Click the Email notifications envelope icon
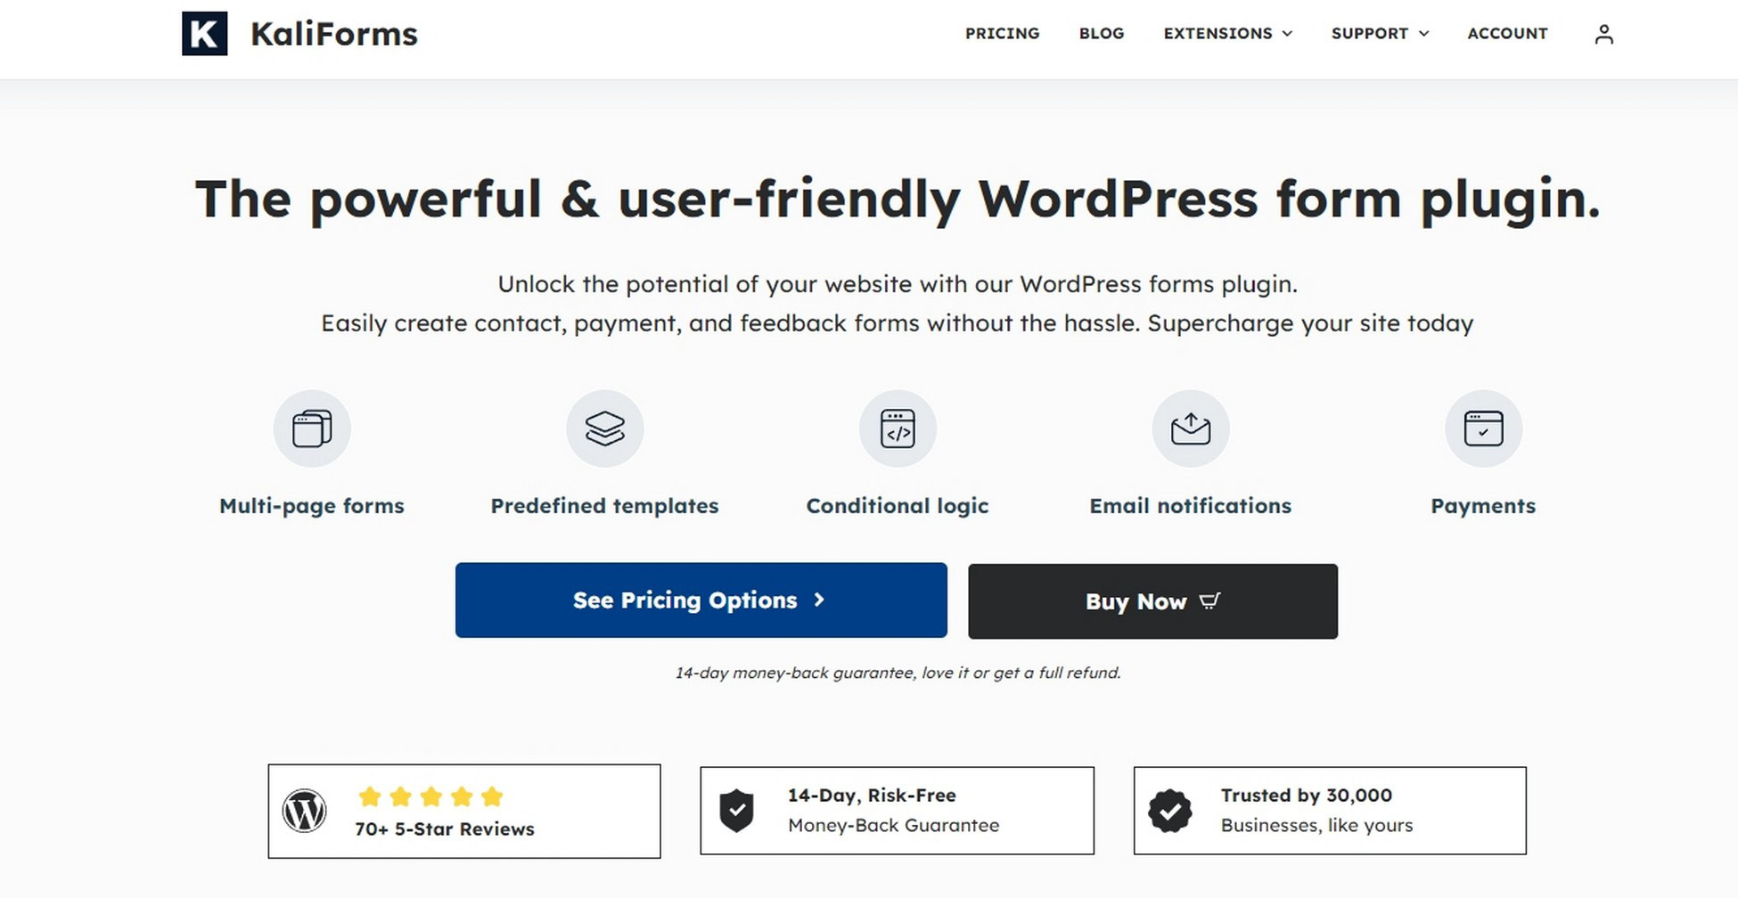 click(1191, 429)
